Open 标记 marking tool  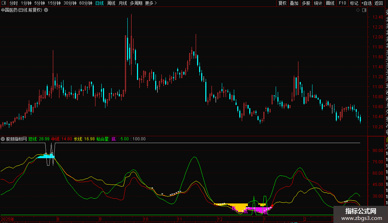354,3
